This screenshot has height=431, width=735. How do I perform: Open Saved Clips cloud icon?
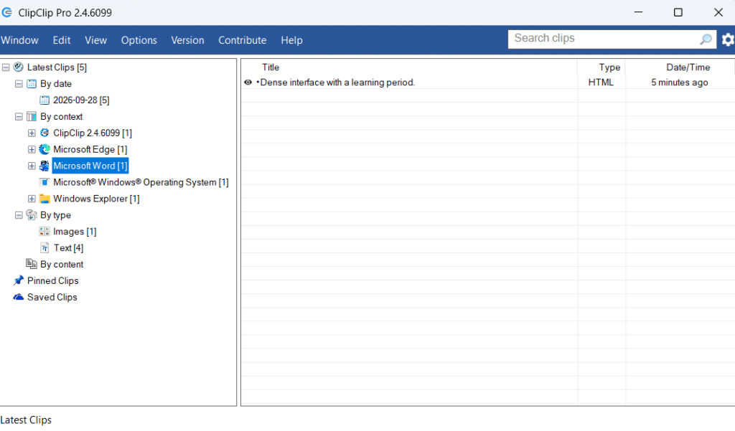[x=18, y=297]
